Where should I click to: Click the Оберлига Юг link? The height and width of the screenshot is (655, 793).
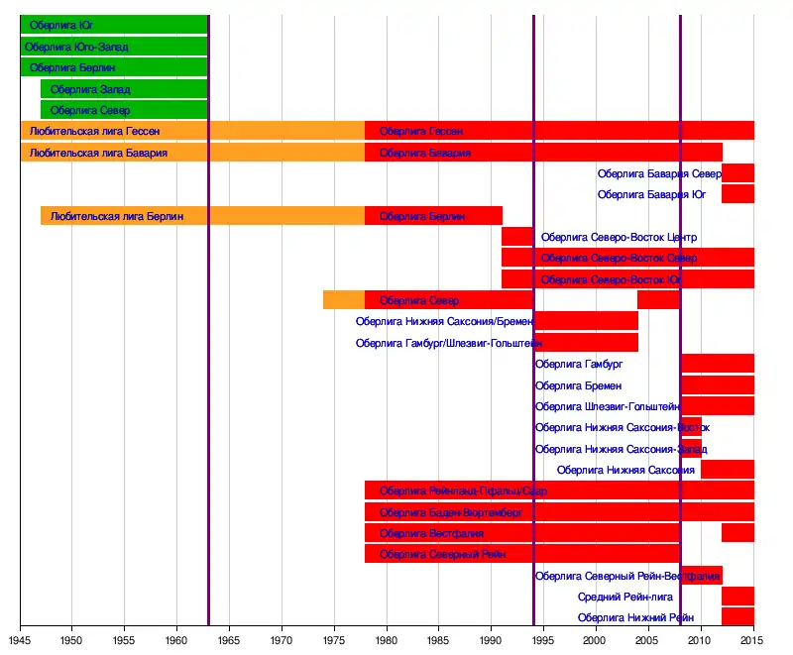click(57, 25)
